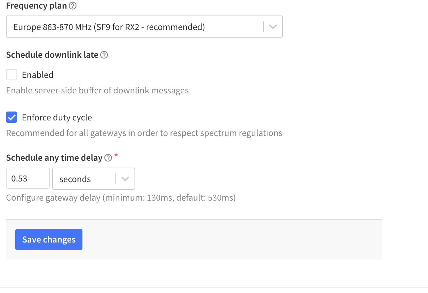Click the 'Schedule any time delay' field label
This screenshot has width=428, height=293.
point(54,158)
